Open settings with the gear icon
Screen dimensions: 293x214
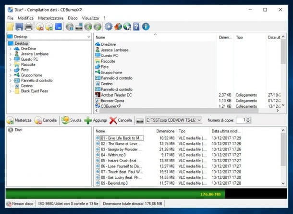[x=109, y=26]
